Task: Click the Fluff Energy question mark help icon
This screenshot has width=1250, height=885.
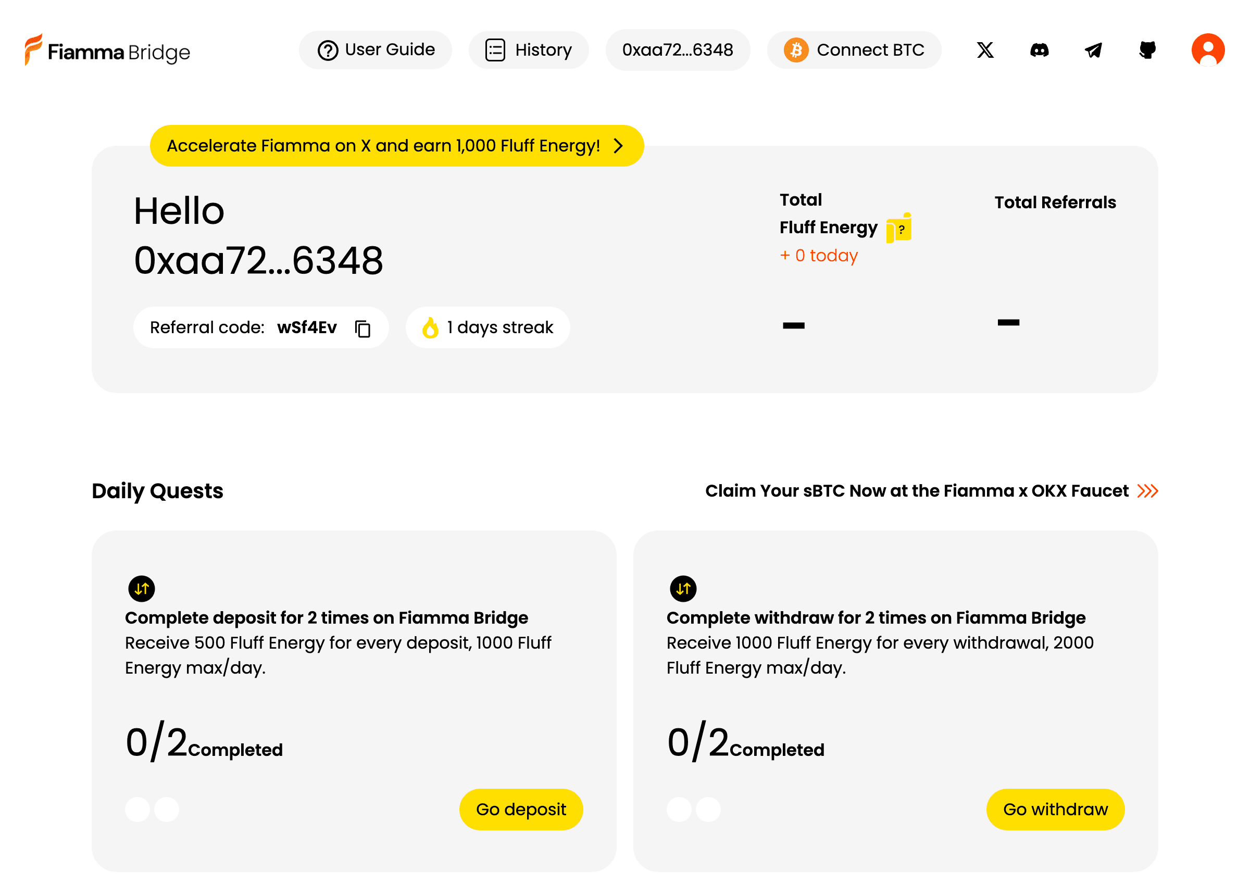Action: coord(899,229)
